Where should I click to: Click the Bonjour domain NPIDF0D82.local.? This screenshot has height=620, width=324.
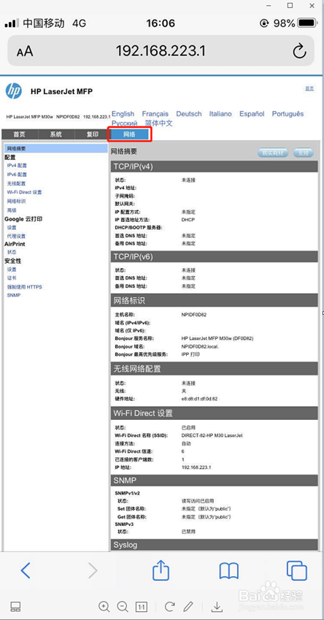point(200,346)
